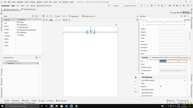Click Clear All Constraints icon
Image resolution: width=193 pixels, height=108 pixels.
tap(56, 20)
